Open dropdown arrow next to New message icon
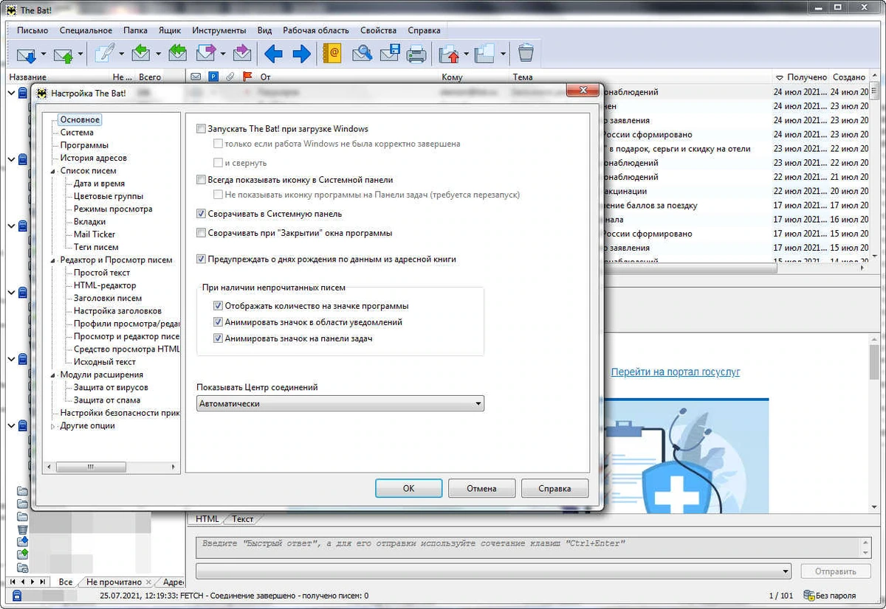The width and height of the screenshot is (886, 609). 122,54
